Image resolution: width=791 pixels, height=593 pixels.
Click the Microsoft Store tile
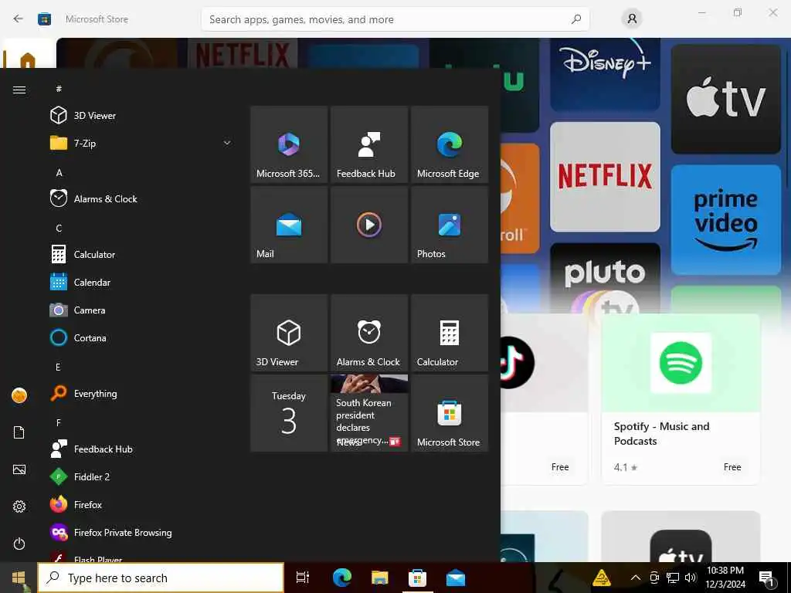[x=450, y=413]
